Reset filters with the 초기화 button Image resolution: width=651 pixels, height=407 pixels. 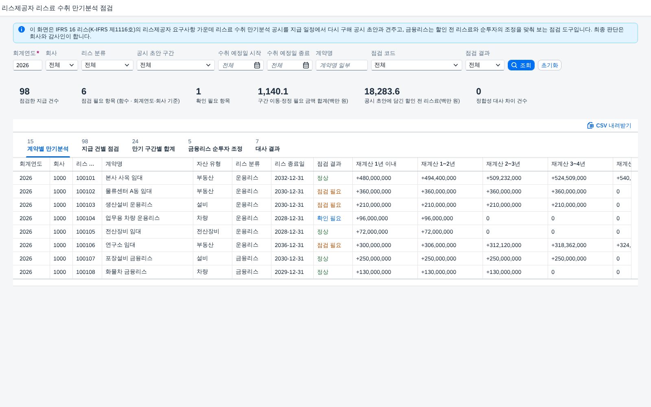point(549,65)
